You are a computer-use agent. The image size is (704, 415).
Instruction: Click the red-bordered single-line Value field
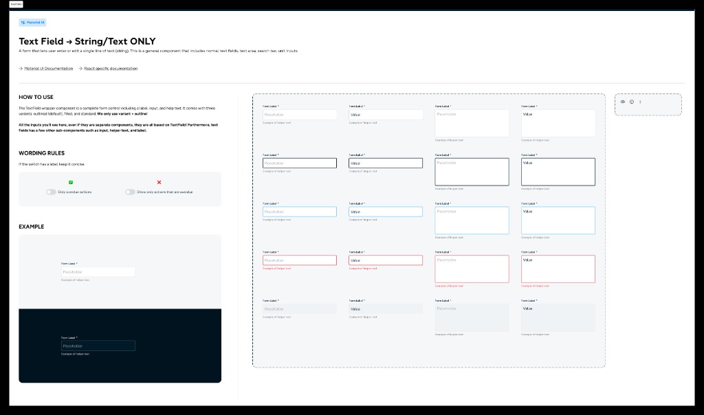click(386, 260)
